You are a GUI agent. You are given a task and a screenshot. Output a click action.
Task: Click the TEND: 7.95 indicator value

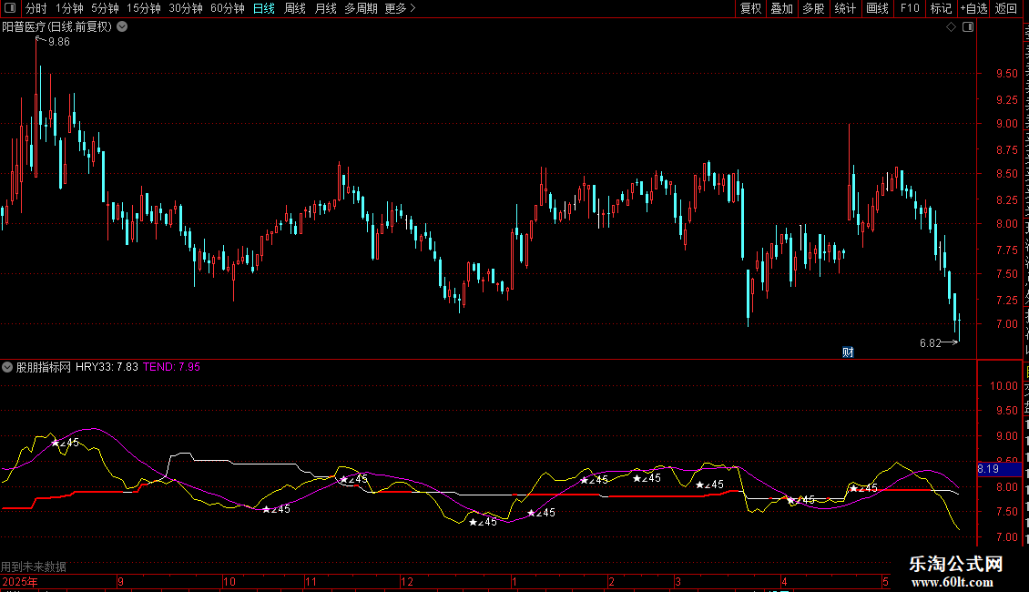171,367
